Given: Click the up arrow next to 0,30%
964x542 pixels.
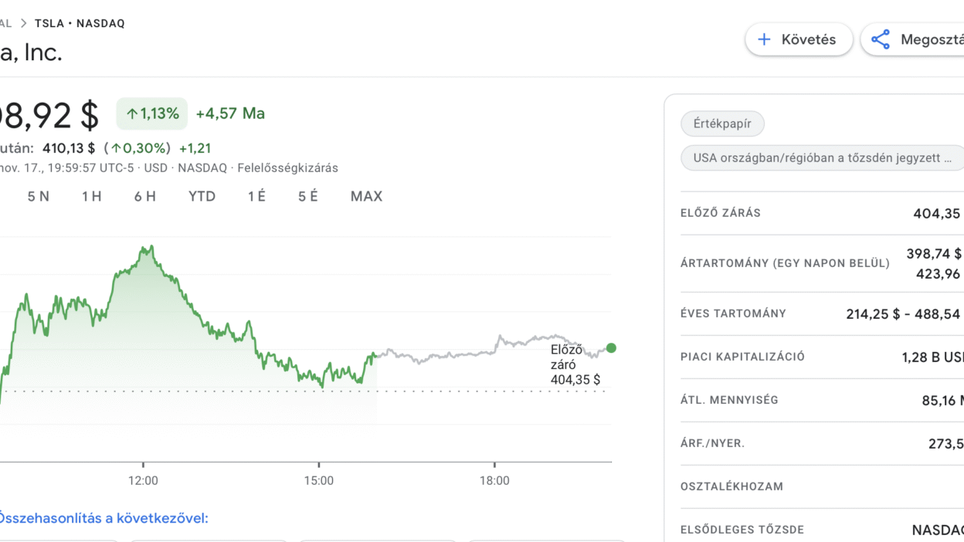Looking at the screenshot, I should (116, 148).
